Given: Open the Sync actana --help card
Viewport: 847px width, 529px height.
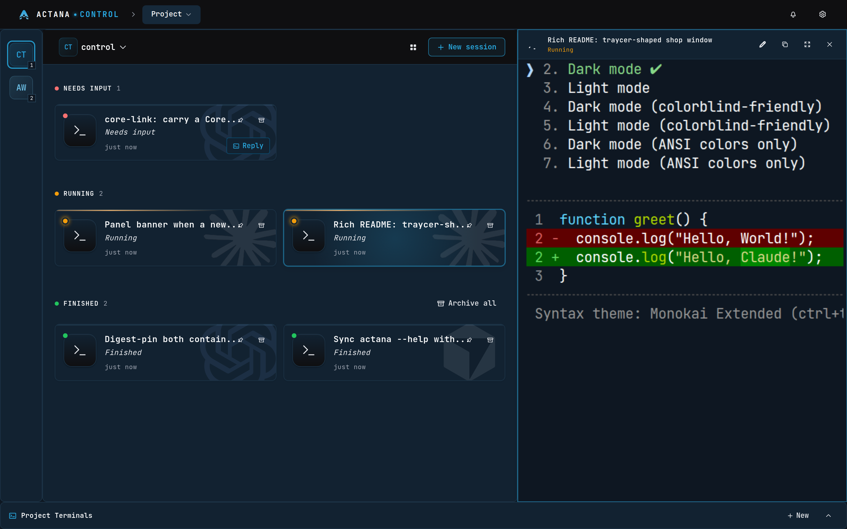Looking at the screenshot, I should (x=394, y=352).
